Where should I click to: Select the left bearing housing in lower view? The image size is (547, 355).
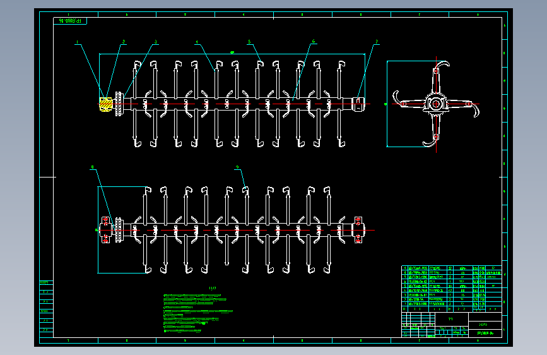(106, 230)
